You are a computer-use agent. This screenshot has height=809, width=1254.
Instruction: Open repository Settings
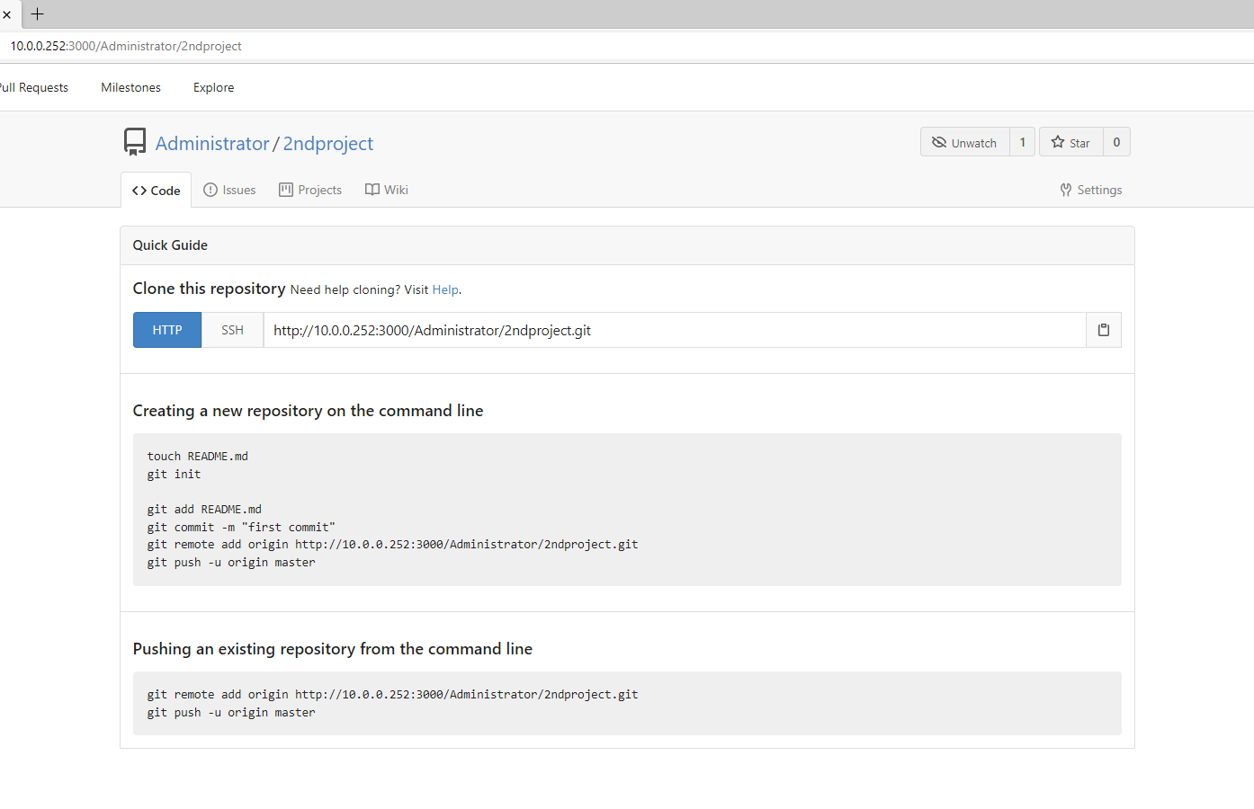pos(1091,191)
